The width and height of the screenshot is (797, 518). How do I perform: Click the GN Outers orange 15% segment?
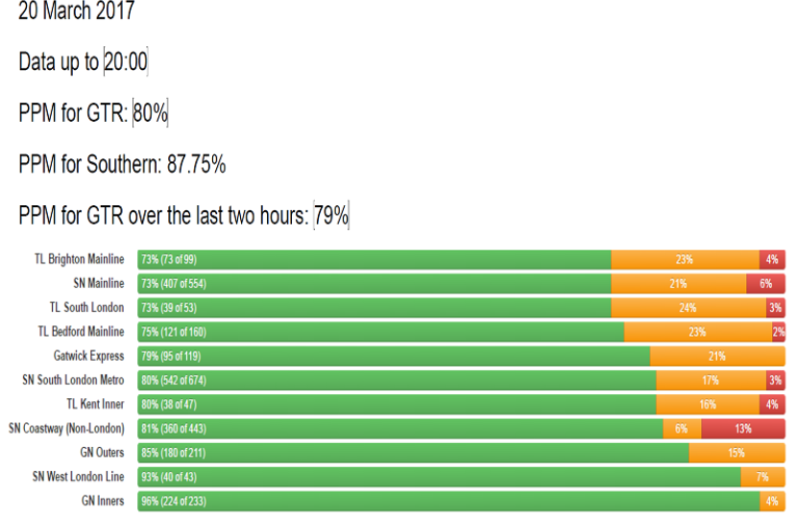(737, 453)
